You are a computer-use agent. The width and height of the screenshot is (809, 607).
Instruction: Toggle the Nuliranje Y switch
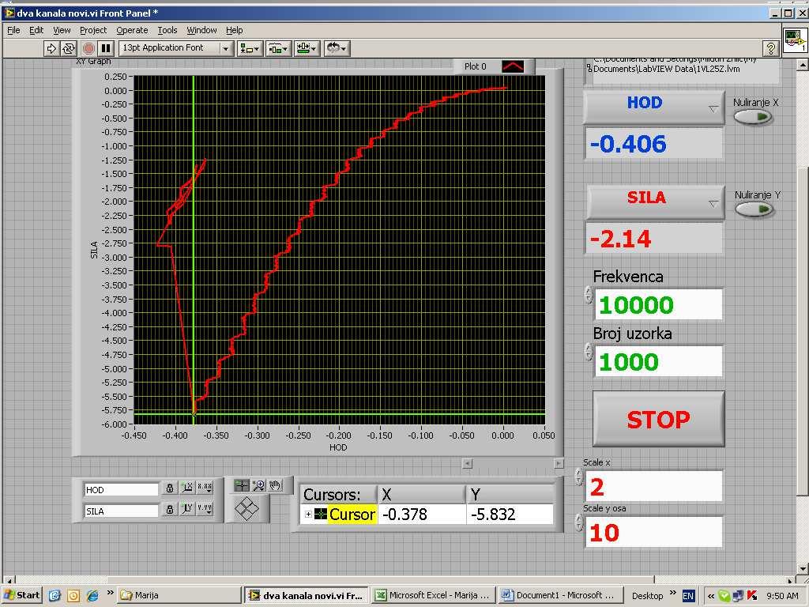[x=754, y=209]
